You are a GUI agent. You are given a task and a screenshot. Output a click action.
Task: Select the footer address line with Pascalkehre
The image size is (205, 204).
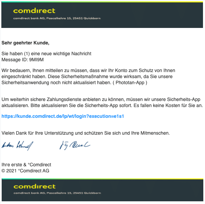[x=57, y=193]
